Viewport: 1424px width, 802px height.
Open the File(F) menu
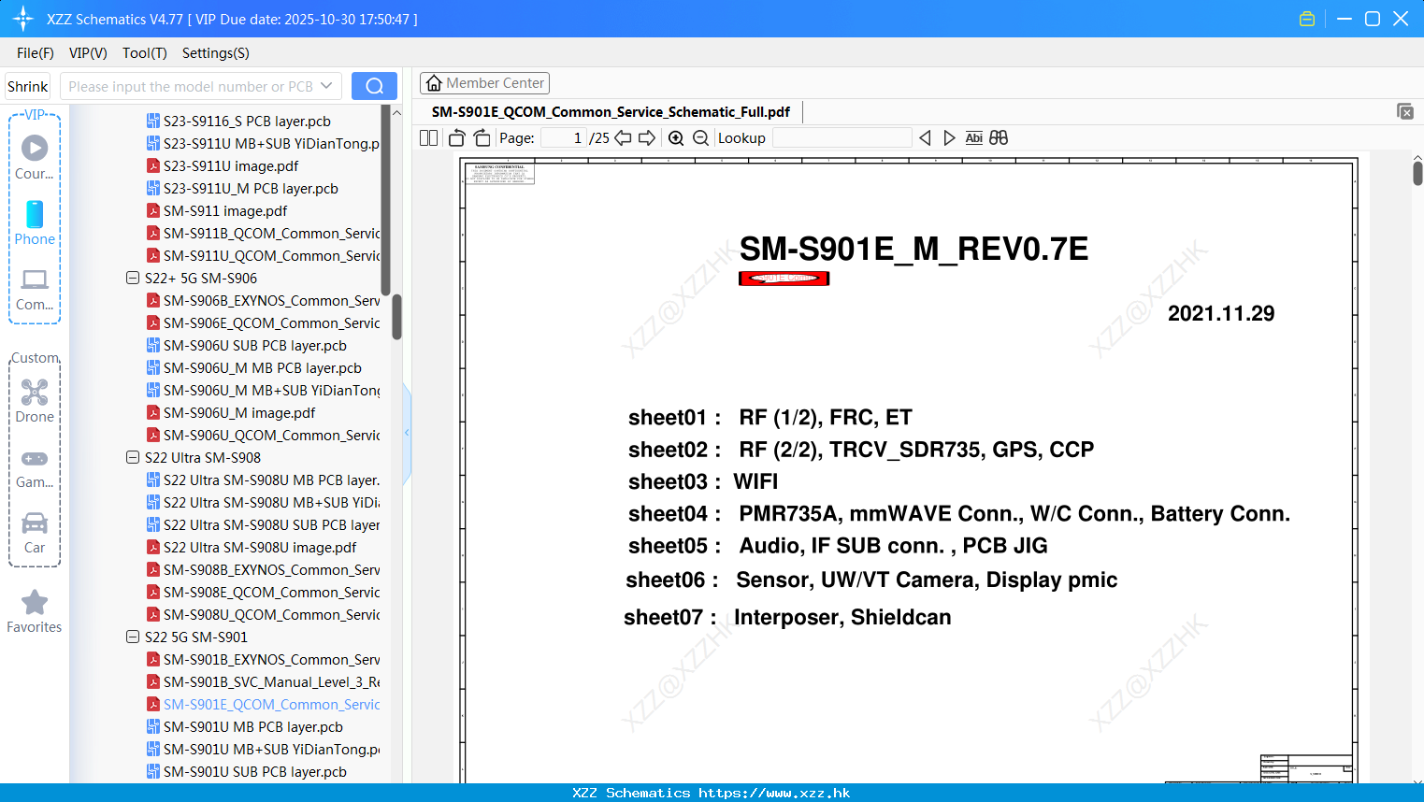click(x=36, y=53)
